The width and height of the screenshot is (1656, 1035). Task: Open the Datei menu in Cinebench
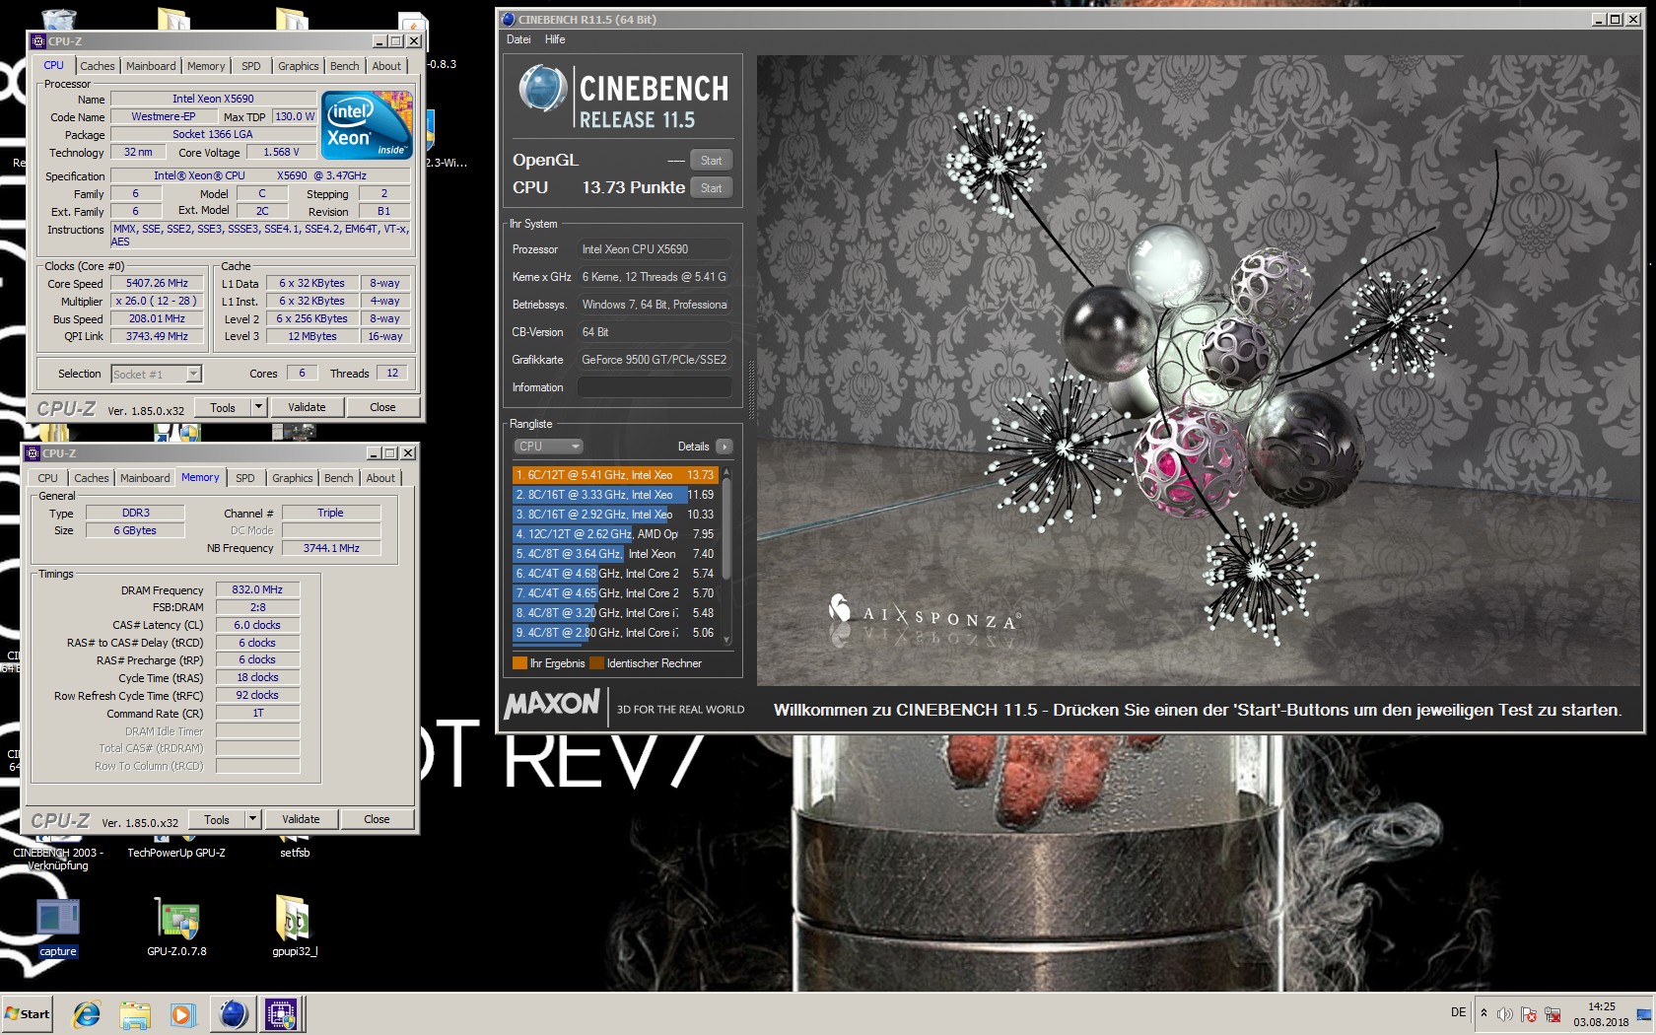pyautogui.click(x=518, y=39)
